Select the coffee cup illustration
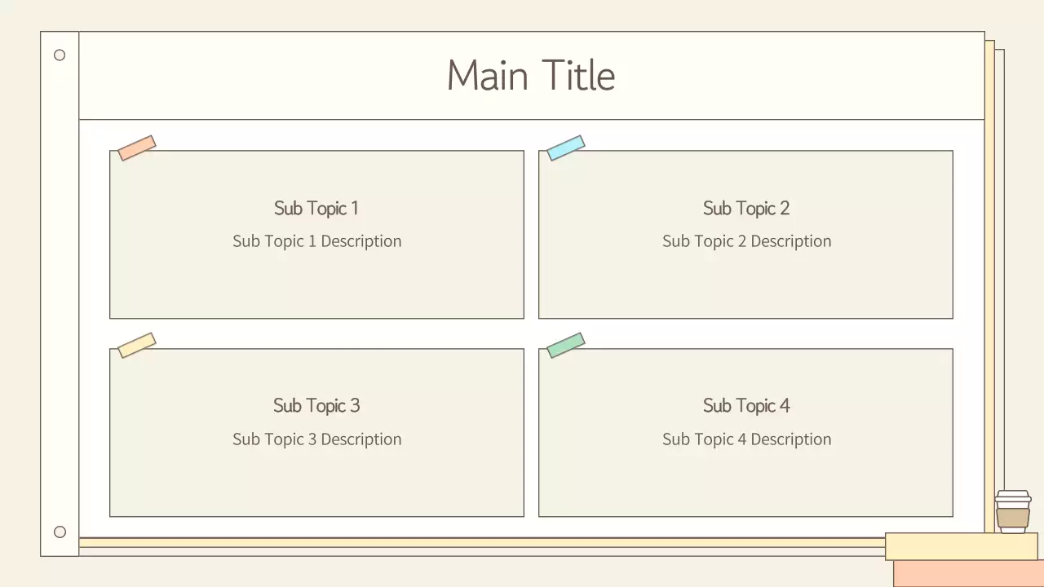1044x587 pixels. pyautogui.click(x=1013, y=511)
